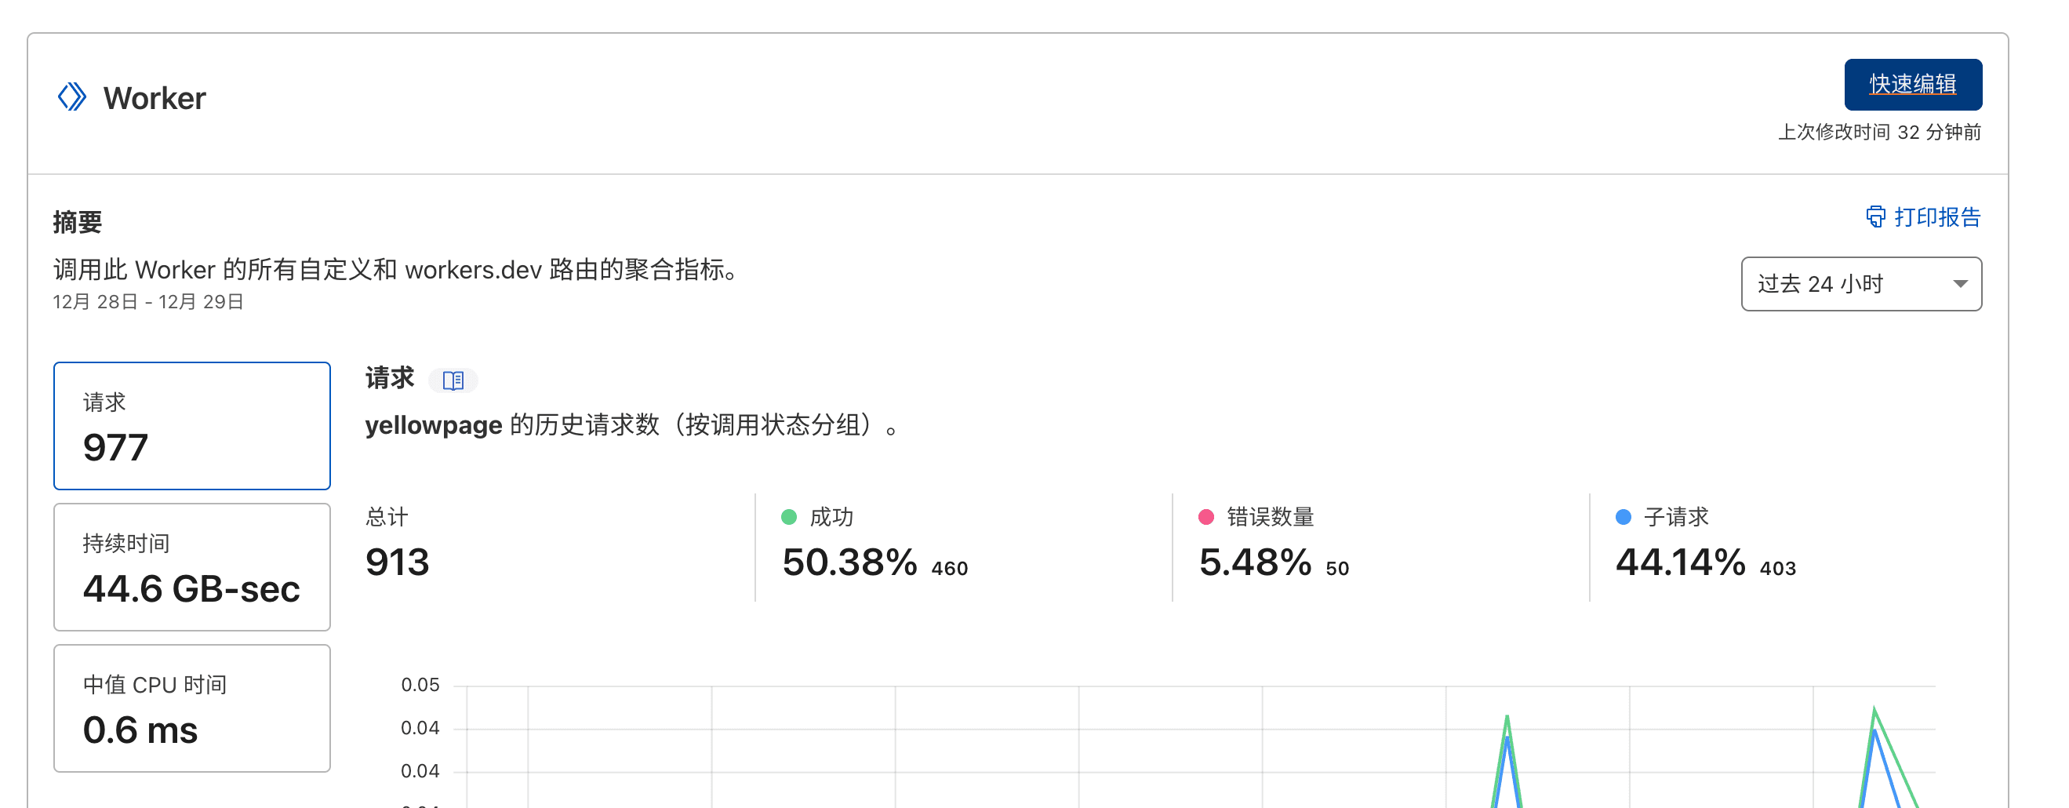Select the 请求 977 metric card
Screen dimensions: 2069x808
point(192,426)
